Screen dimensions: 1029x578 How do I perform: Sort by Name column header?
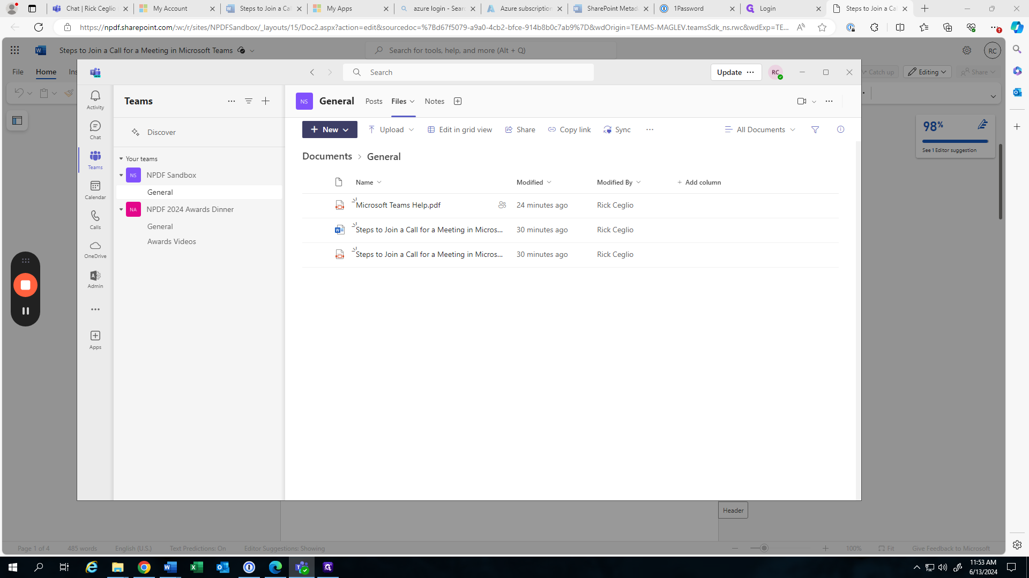(368, 182)
